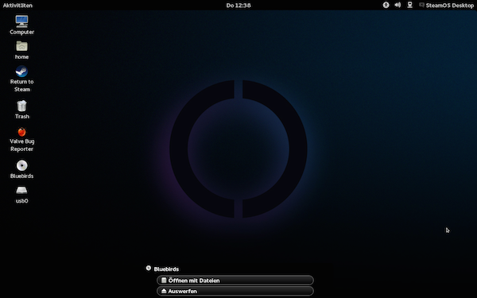
Task: Select the Trash icon on desktop
Action: pyautogui.click(x=21, y=106)
